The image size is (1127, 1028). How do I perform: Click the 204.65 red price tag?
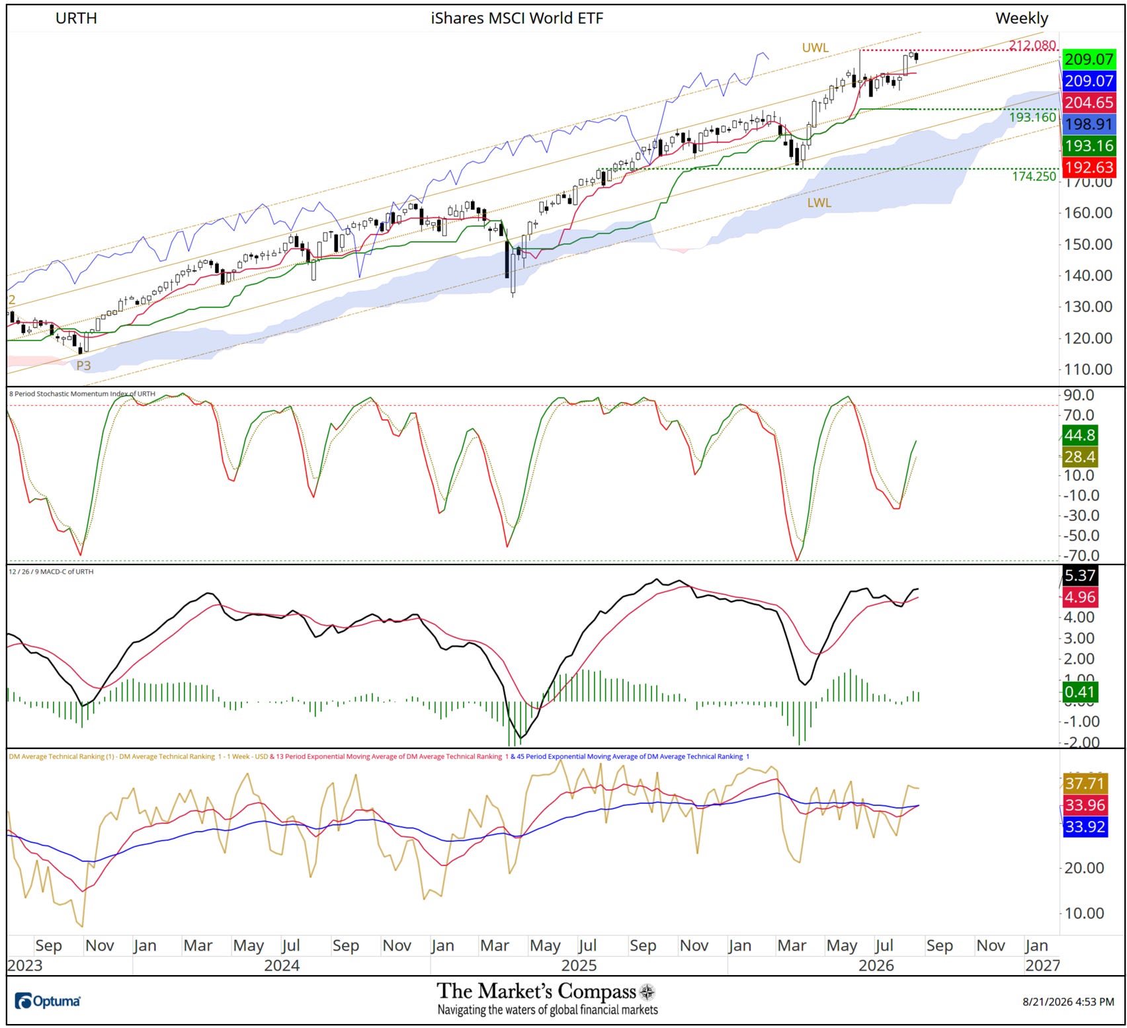pos(1089,102)
